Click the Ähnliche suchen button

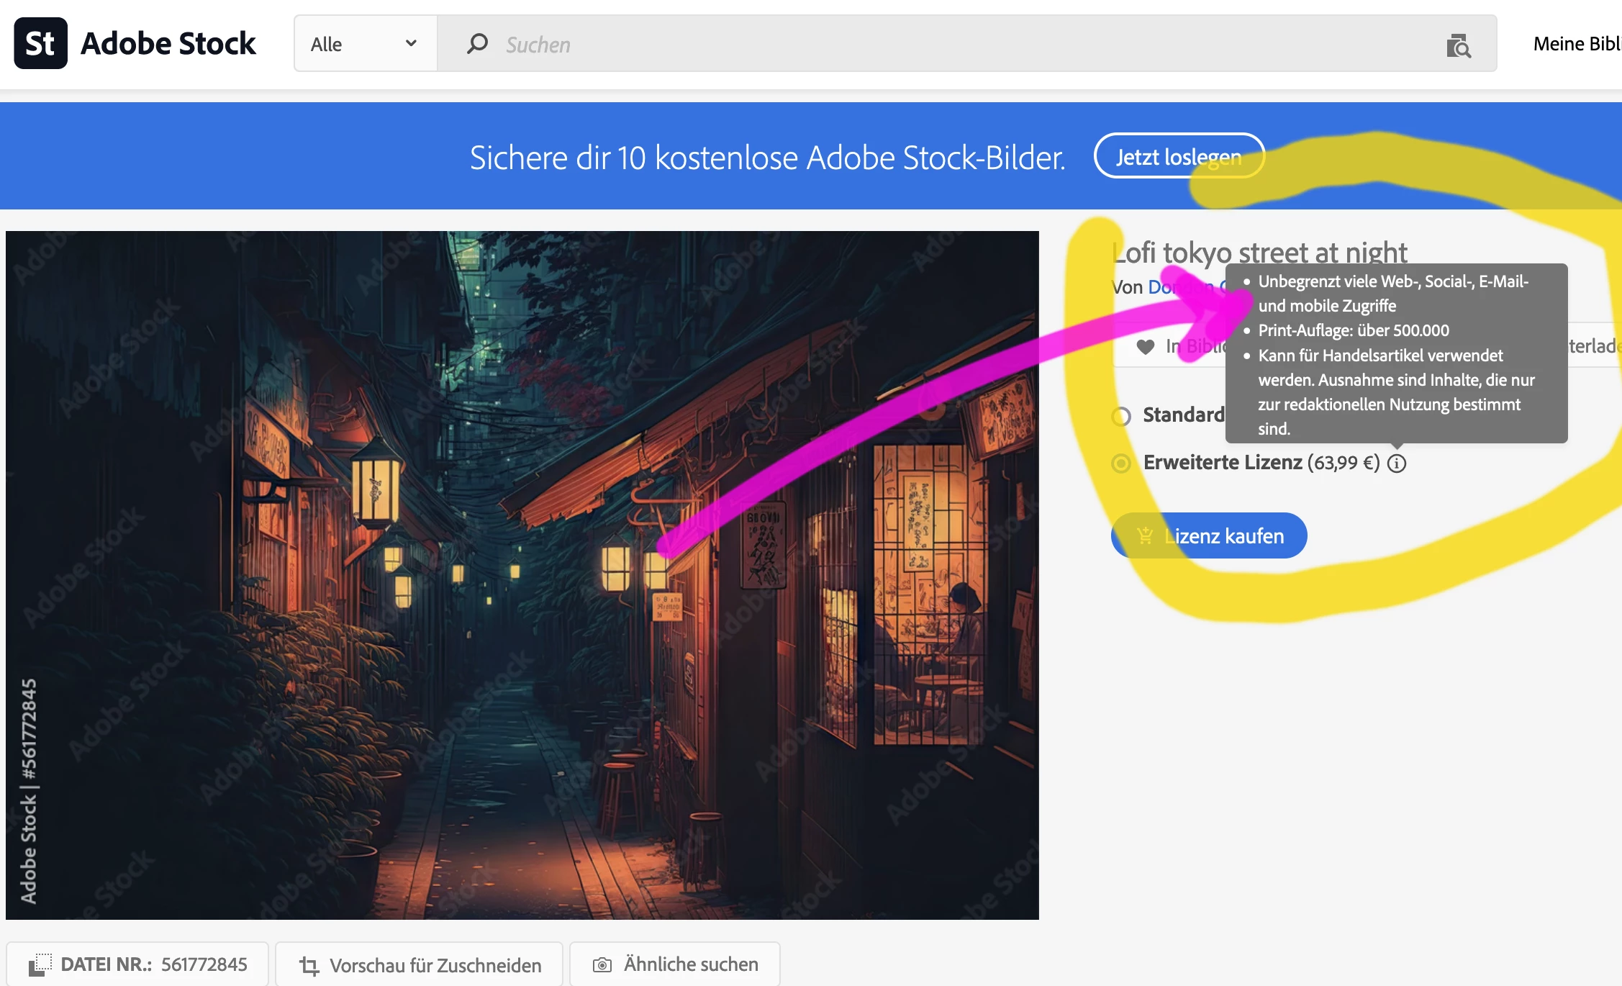(675, 964)
